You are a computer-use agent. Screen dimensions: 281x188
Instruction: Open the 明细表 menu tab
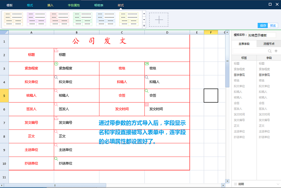click(99, 5)
